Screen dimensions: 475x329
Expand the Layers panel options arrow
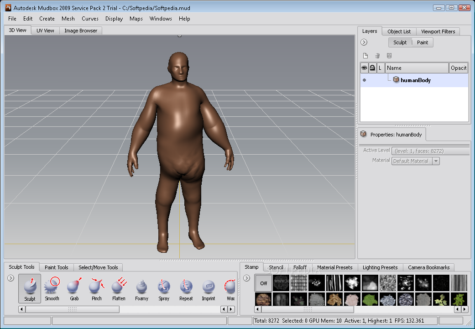(364, 42)
